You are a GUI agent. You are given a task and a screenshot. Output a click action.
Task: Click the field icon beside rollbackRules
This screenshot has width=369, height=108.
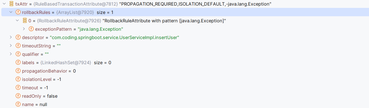pyautogui.click(x=18, y=12)
